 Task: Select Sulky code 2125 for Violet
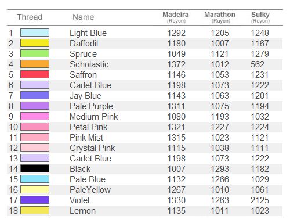pyautogui.click(x=260, y=200)
